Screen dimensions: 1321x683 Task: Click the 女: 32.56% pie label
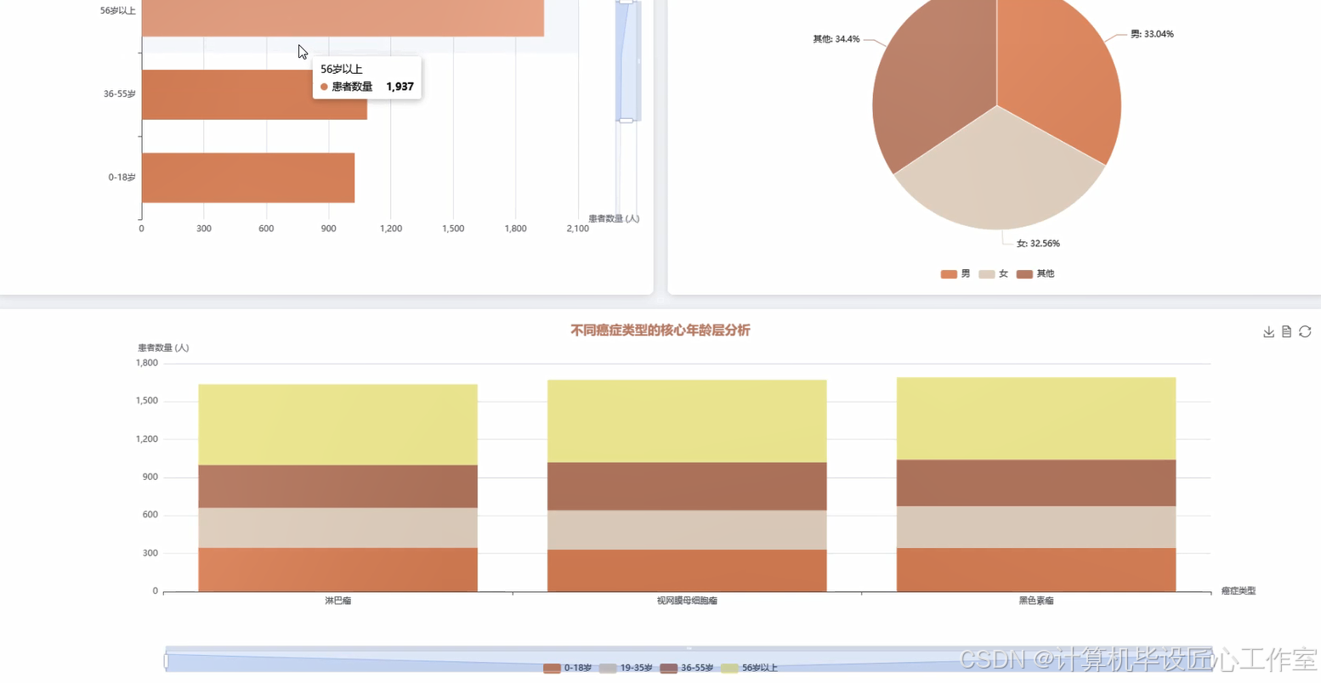1038,244
